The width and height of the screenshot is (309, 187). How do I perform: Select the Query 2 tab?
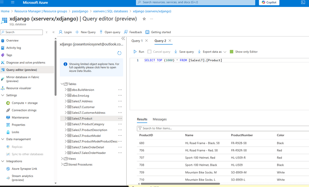pyautogui.click(x=160, y=41)
